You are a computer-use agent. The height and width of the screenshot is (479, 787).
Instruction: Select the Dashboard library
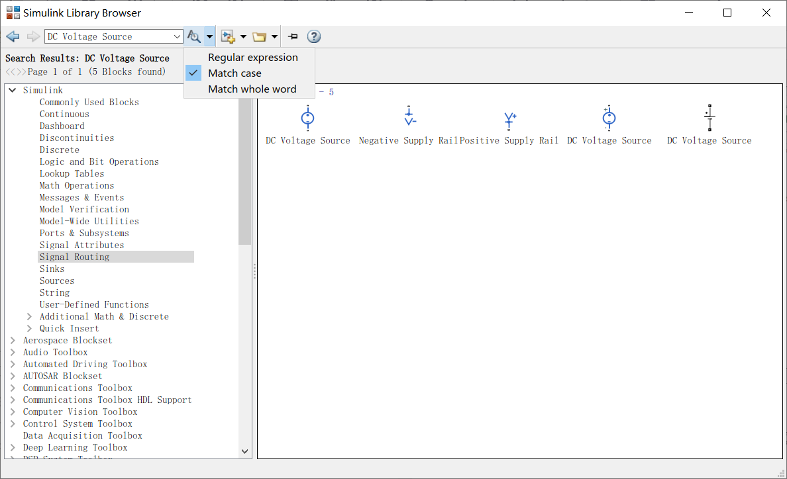click(62, 126)
